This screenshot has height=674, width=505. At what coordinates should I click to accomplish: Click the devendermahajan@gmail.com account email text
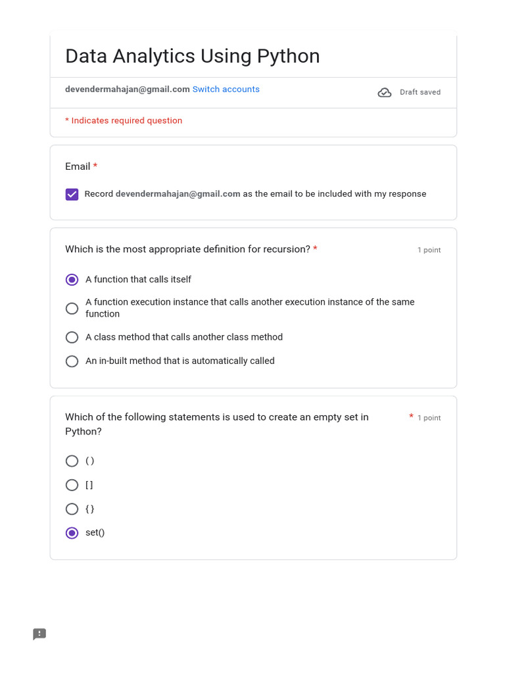127,90
